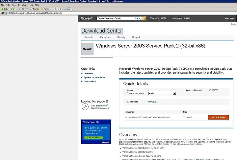Visit the Microsoft Support site link
The height and width of the screenshot is (160, 237).
[100, 107]
